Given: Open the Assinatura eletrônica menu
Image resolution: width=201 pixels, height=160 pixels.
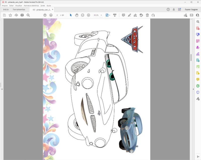Looking at the screenshot, I should click(x=31, y=6).
